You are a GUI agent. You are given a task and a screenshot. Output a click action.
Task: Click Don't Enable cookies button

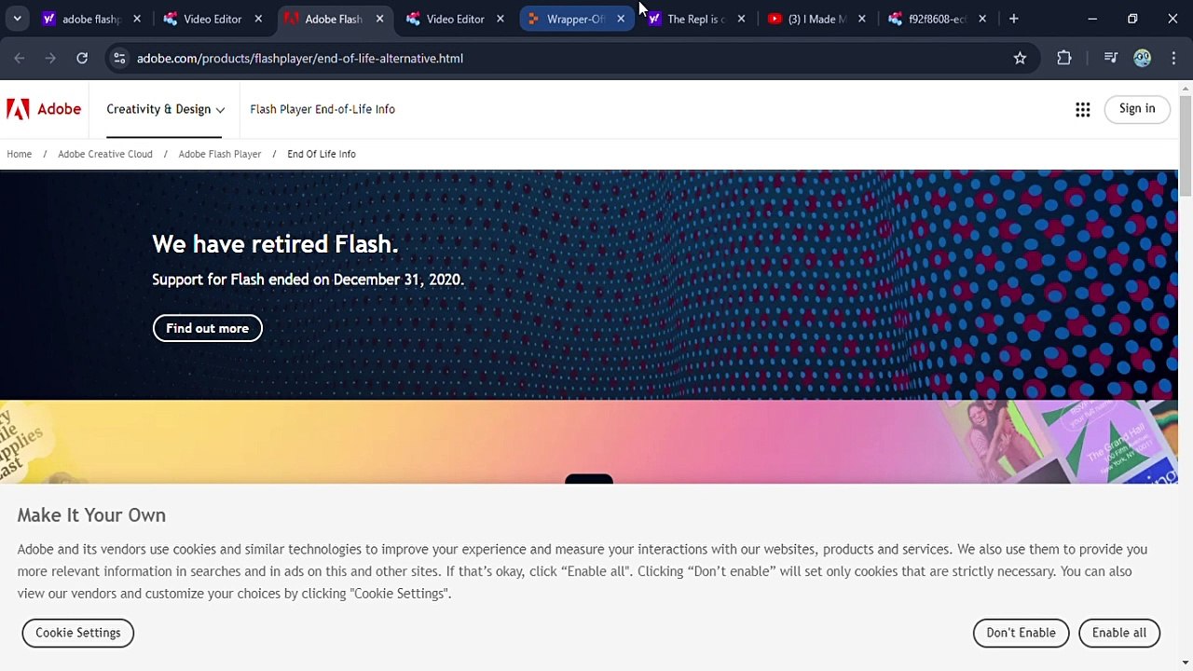(1022, 633)
